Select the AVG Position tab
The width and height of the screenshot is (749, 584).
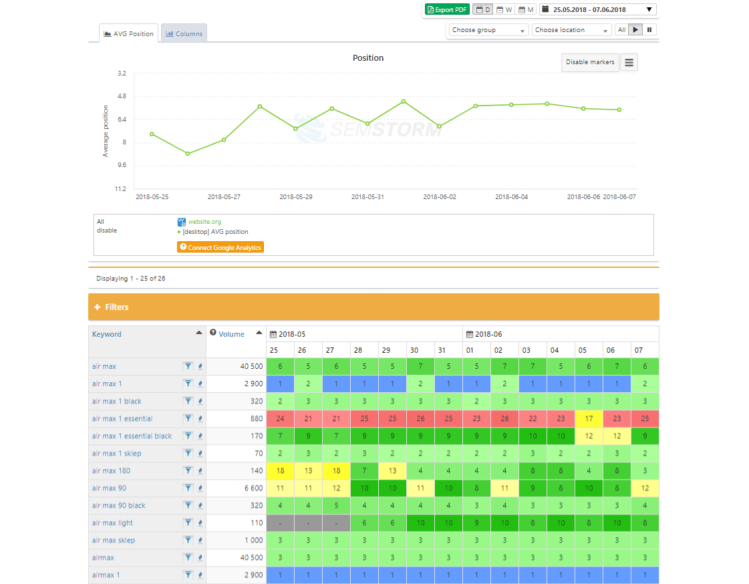coord(129,33)
